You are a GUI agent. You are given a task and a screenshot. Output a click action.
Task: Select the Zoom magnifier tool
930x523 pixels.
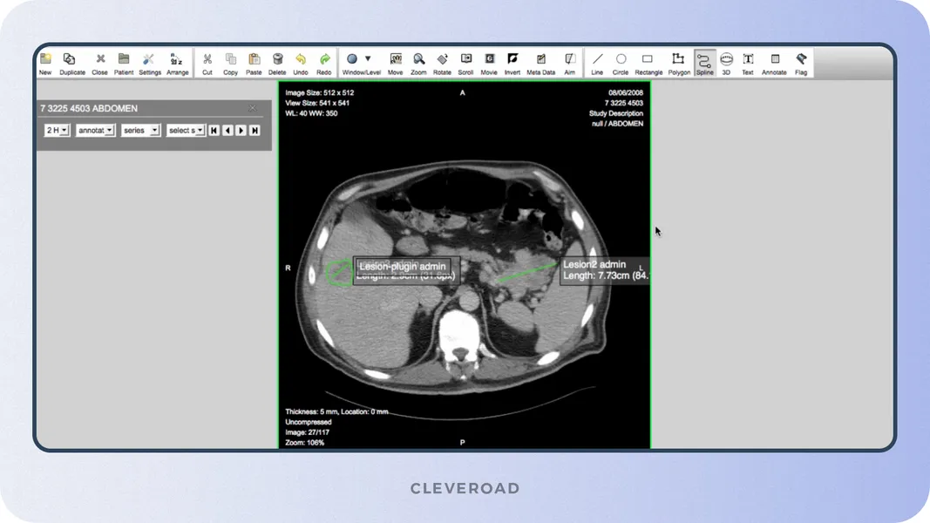pyautogui.click(x=417, y=61)
